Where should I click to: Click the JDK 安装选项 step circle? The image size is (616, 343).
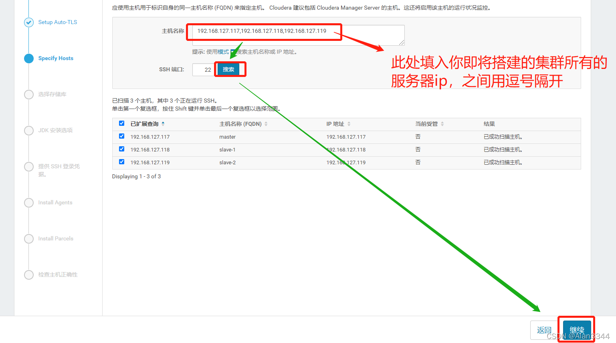tap(29, 131)
